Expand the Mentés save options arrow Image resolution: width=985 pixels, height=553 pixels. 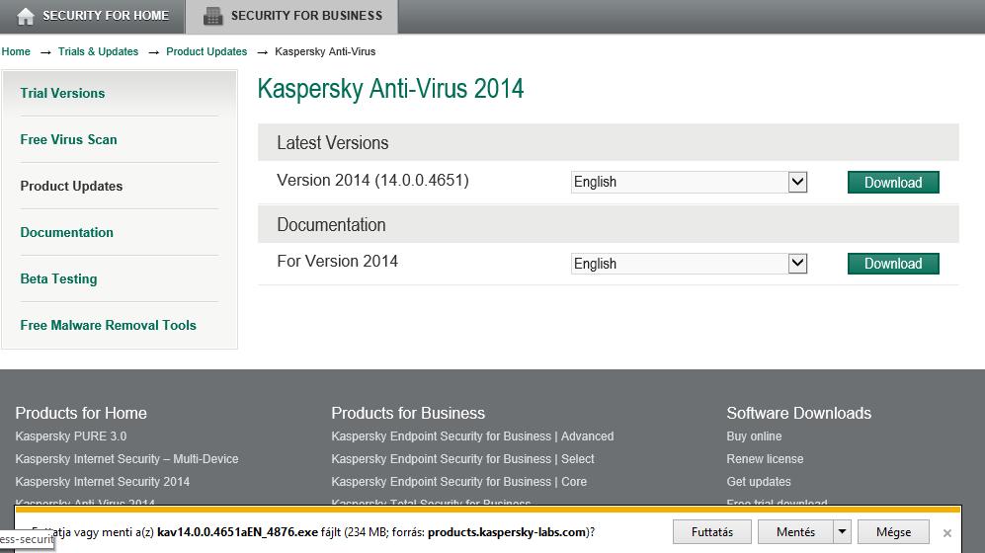pyautogui.click(x=842, y=531)
